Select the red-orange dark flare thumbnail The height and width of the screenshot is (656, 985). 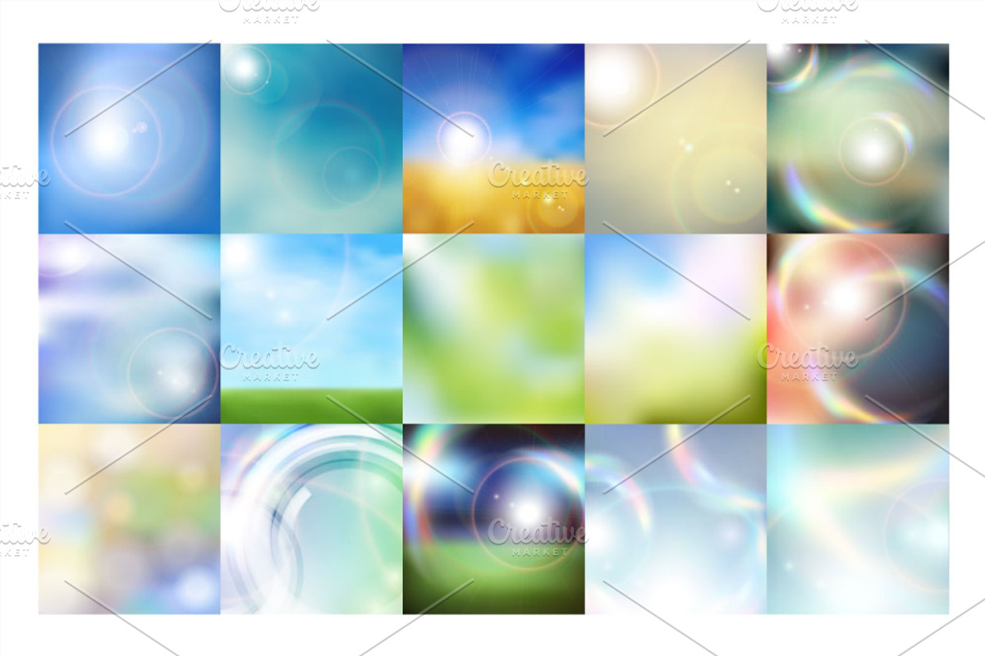tap(858, 329)
